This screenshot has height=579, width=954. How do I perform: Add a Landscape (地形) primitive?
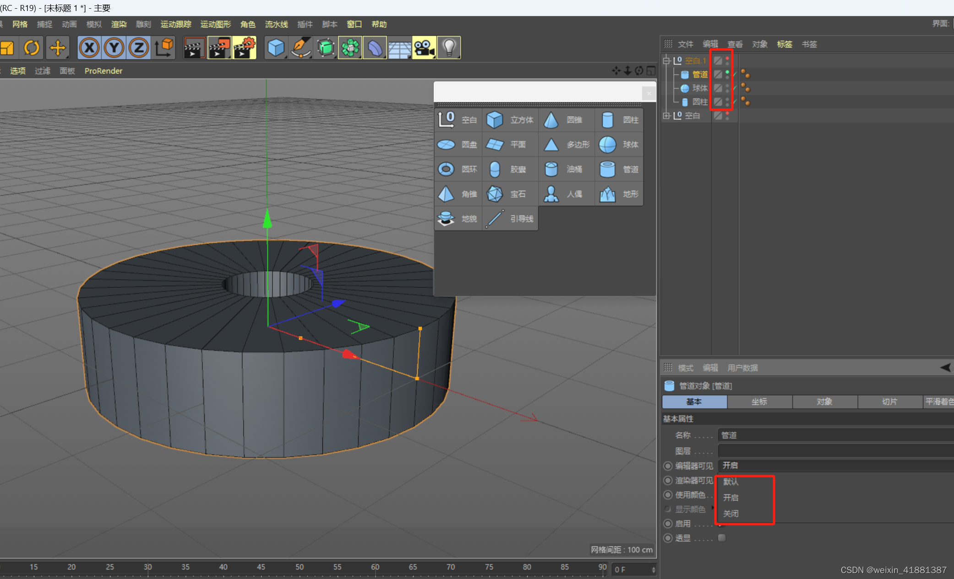click(x=619, y=194)
